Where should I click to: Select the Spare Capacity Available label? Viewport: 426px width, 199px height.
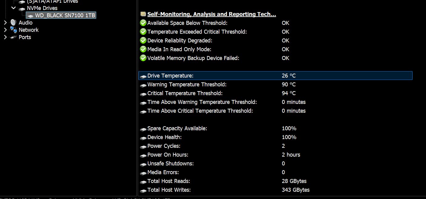(x=177, y=128)
